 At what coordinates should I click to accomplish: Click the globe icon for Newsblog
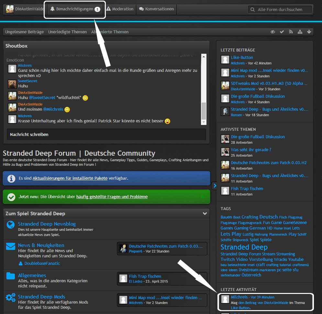pyautogui.click(x=10, y=225)
